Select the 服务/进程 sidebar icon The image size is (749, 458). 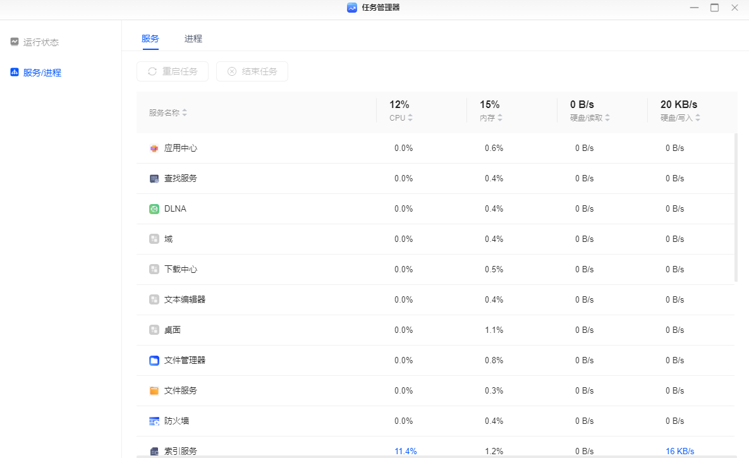click(x=15, y=72)
